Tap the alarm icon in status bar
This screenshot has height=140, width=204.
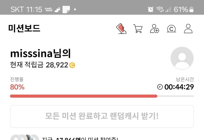150,9
